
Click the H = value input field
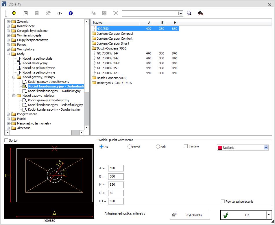[x=116, y=184]
